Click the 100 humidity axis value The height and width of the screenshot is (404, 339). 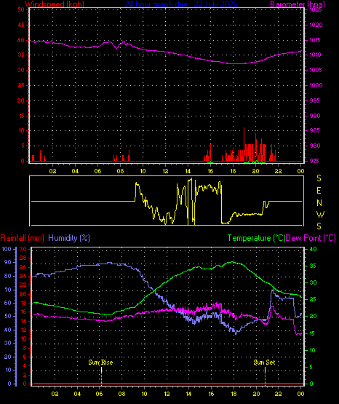7,249
